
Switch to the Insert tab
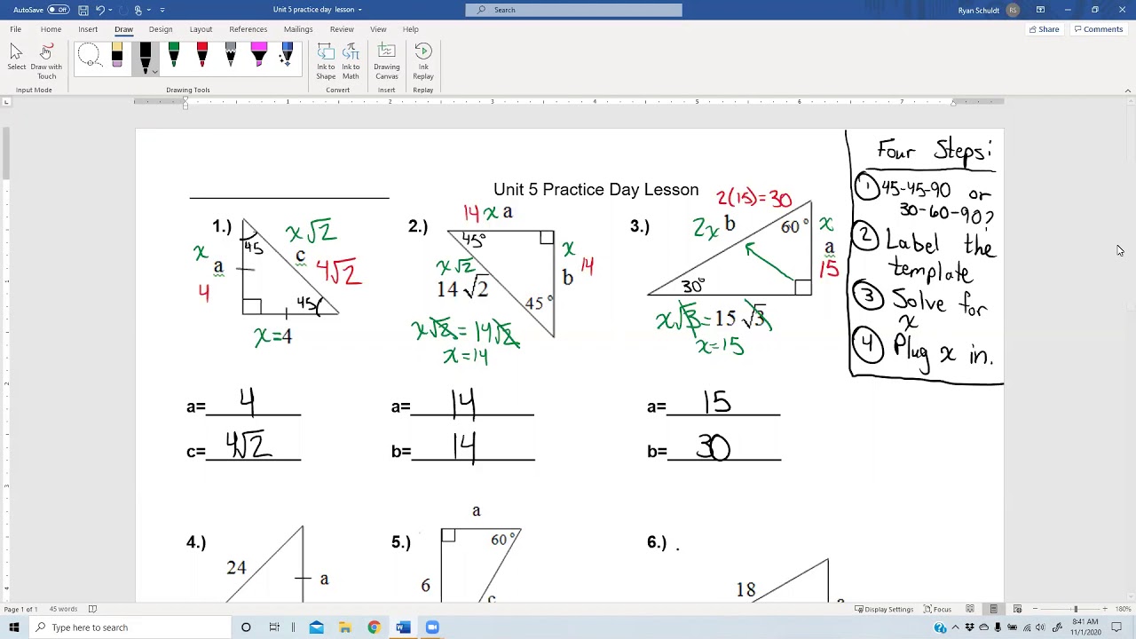tap(88, 29)
